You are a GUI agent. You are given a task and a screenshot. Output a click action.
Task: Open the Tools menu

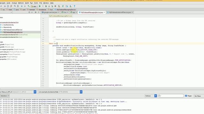point(36,3)
